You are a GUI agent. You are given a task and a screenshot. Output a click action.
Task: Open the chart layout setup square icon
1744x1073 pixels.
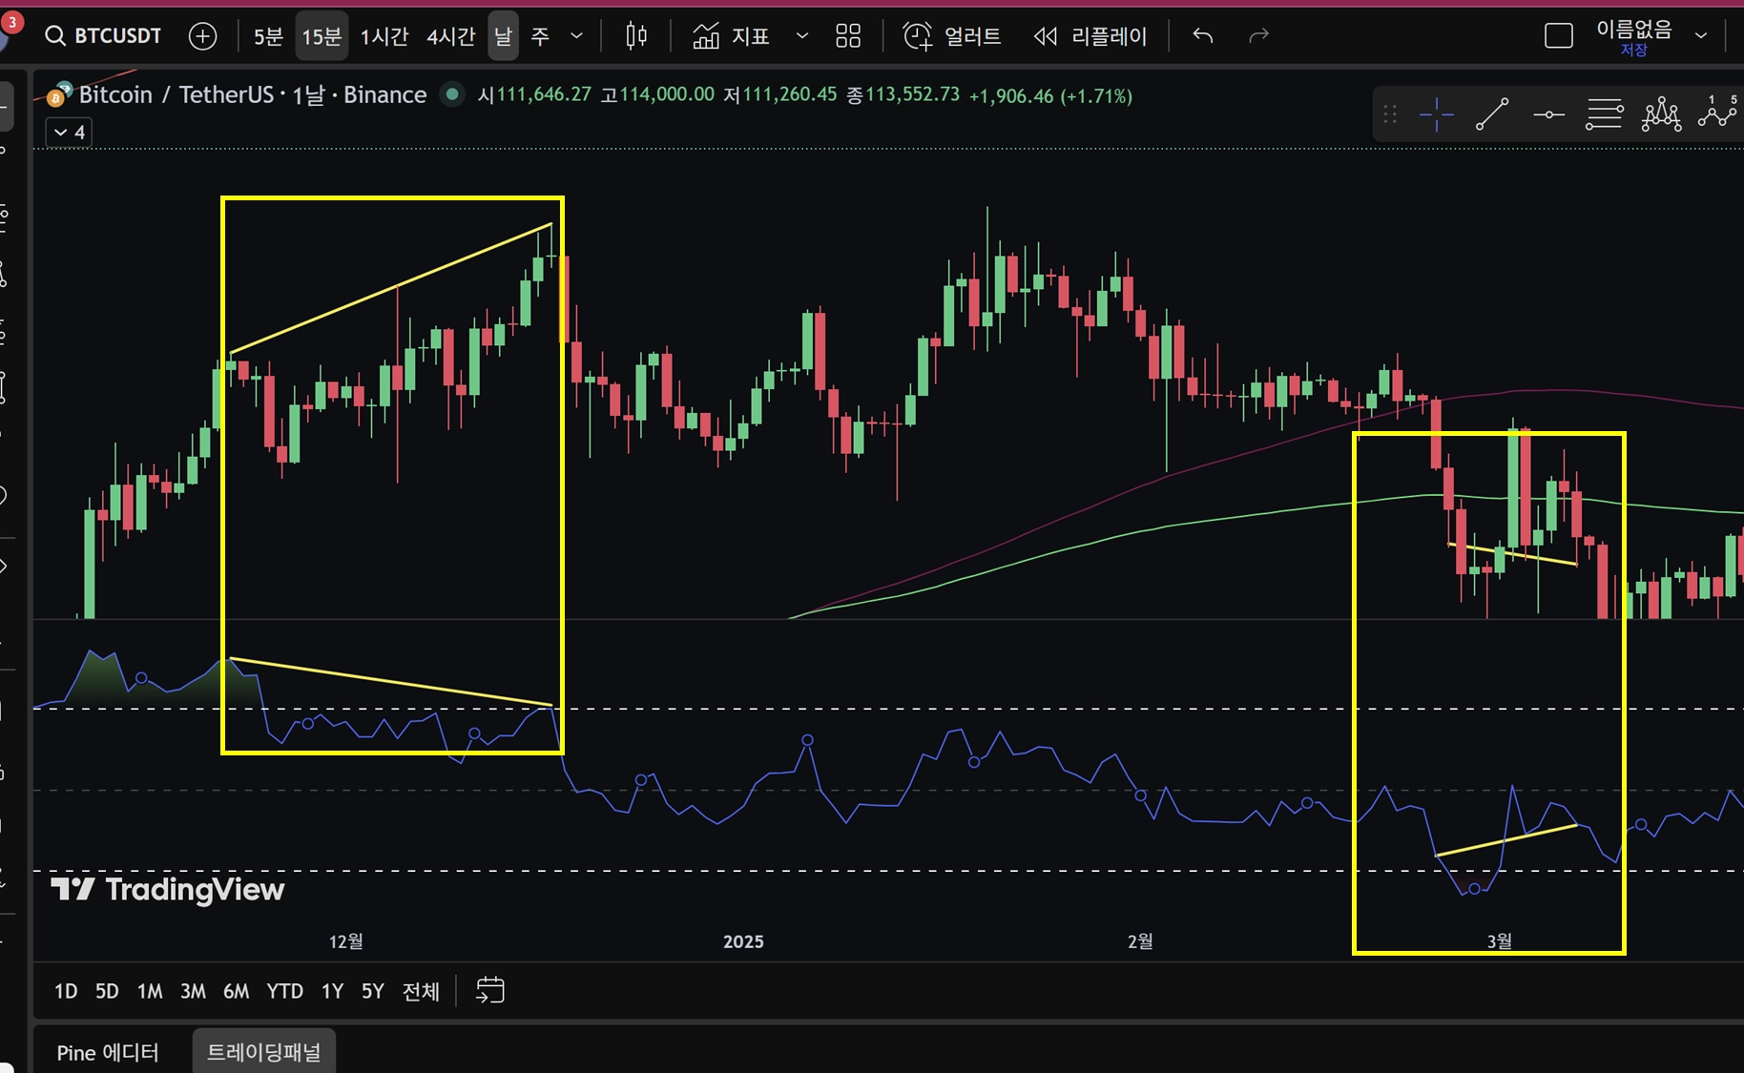pos(1558,36)
